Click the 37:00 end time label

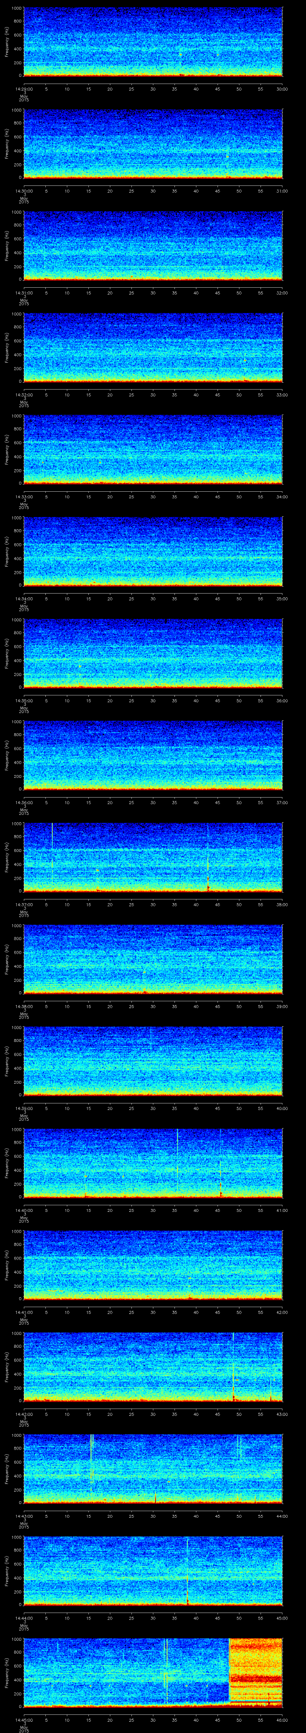[x=282, y=803]
